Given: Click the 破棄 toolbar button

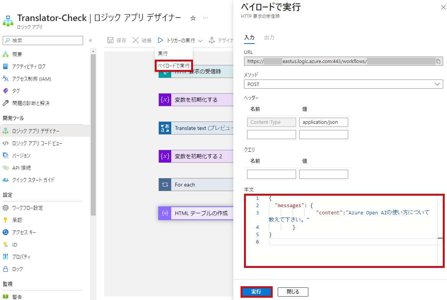Looking at the screenshot, I should 142,41.
